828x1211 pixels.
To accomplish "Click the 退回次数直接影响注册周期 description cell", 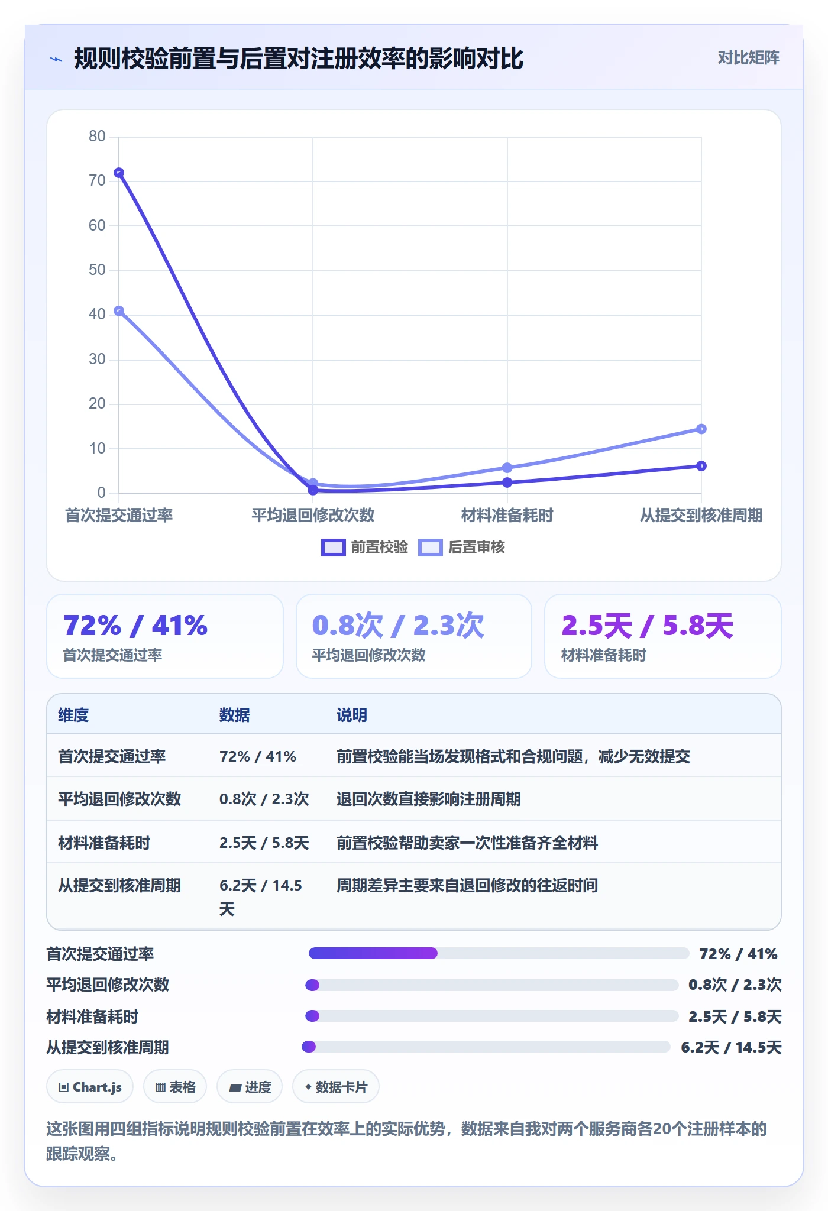I will point(429,799).
